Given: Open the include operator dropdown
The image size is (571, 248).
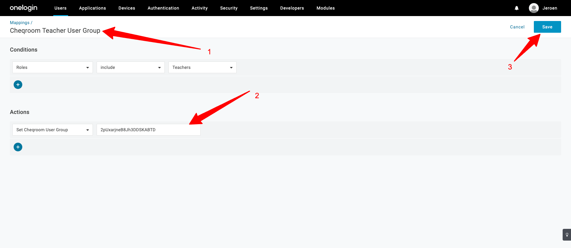Looking at the screenshot, I should (x=130, y=67).
